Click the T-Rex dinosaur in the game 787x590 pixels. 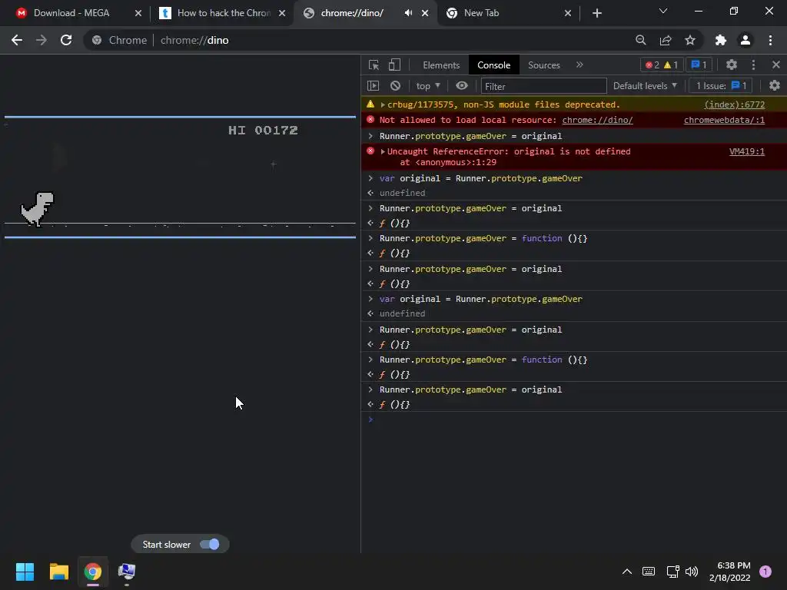(x=37, y=209)
